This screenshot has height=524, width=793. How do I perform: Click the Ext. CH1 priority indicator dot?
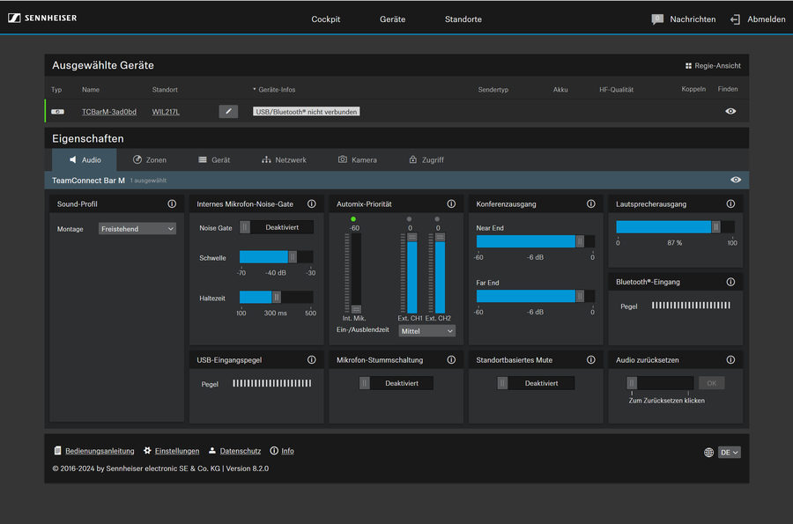(x=409, y=218)
